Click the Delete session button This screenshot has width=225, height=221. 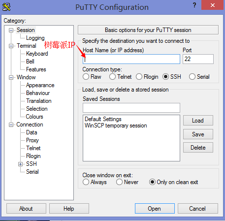tap(198, 148)
